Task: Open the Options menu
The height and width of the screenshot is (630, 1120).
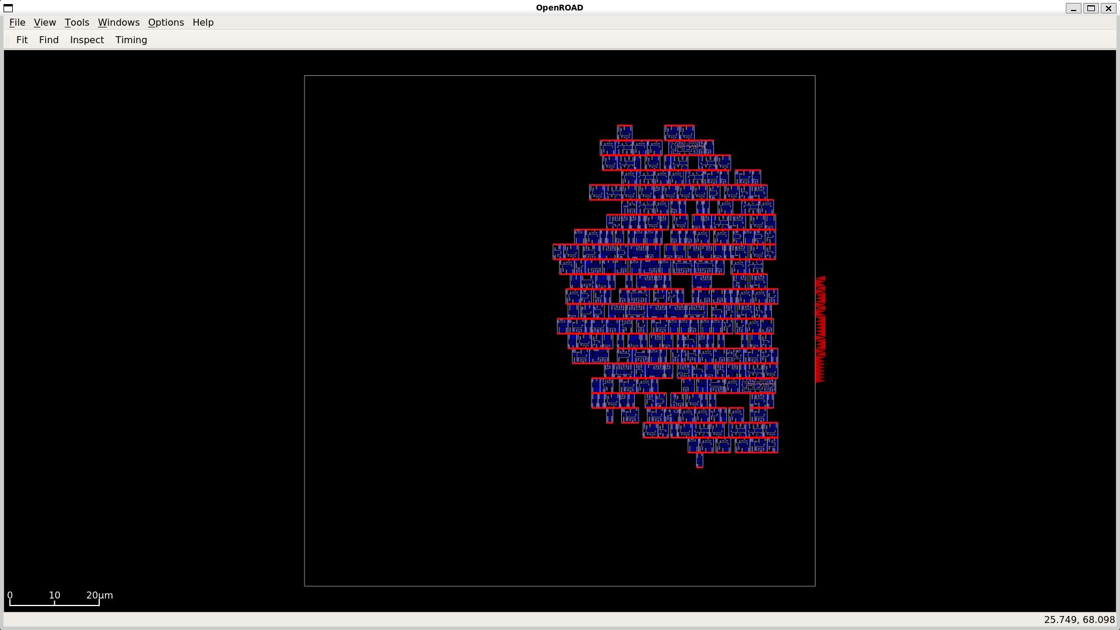Action: pos(166,22)
